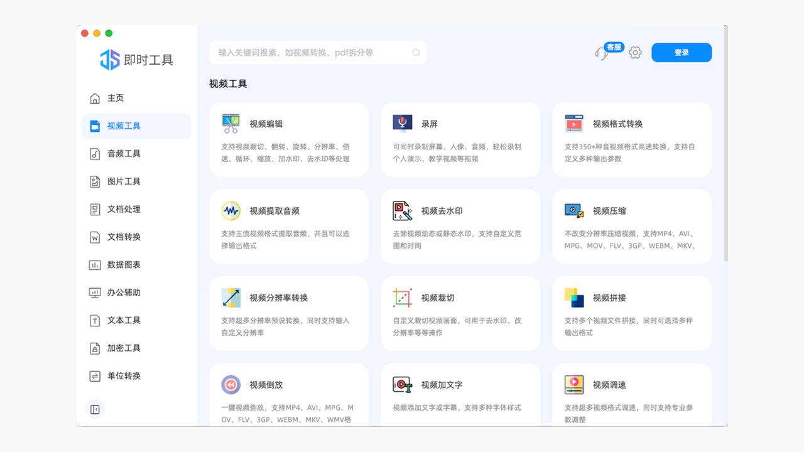Click the 视频加文字 (add text) icon
Image resolution: width=804 pixels, height=452 pixels.
[402, 385]
